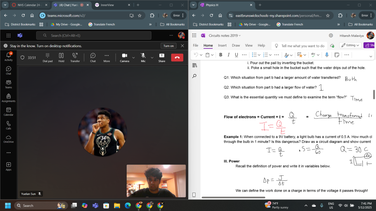Switch to the Draw ribbon tab

coord(236,45)
